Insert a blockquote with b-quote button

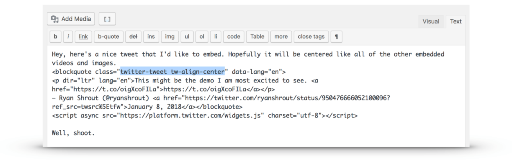[109, 37]
